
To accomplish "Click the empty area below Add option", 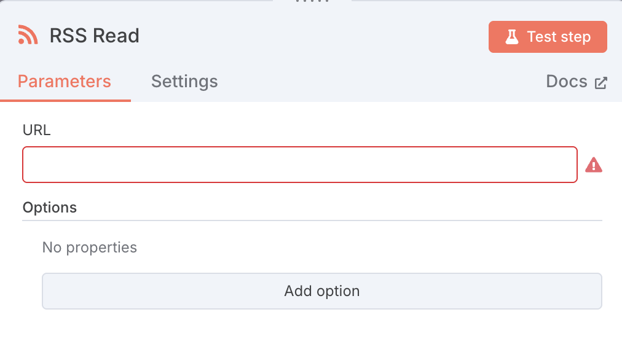I will coord(311,333).
